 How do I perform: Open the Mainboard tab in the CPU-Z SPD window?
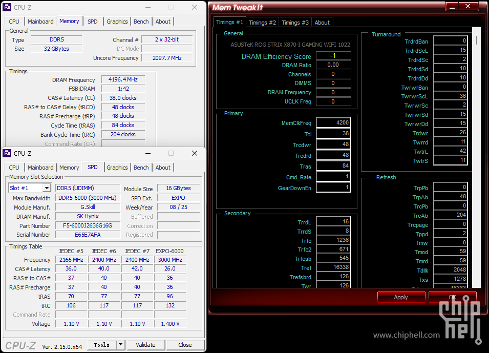pyautogui.click(x=40, y=168)
